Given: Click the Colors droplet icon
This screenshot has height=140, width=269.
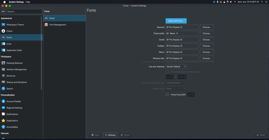Looking at the screenshot, I should click(x=3, y=31).
